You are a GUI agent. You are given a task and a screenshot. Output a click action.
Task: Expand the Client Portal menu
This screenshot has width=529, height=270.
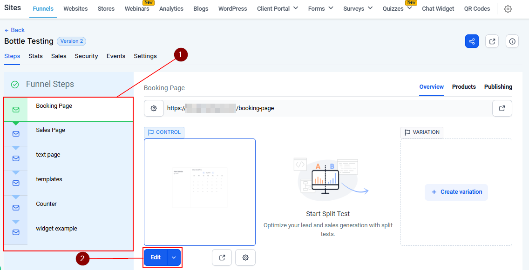[x=278, y=8]
